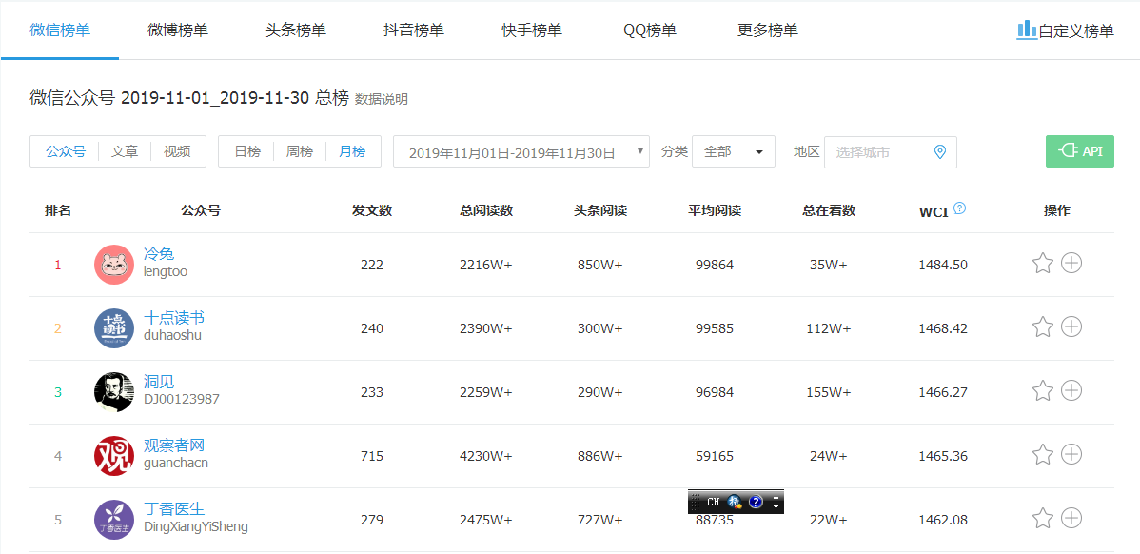The width and height of the screenshot is (1140, 554).
Task: Click the account ID DingXiangYiSheng
Action: point(196,526)
